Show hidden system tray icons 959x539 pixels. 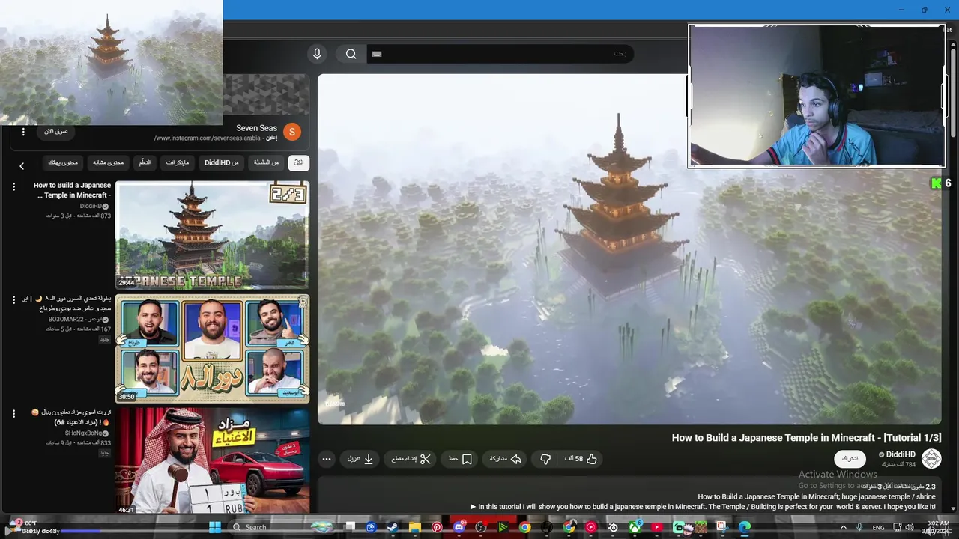844,527
